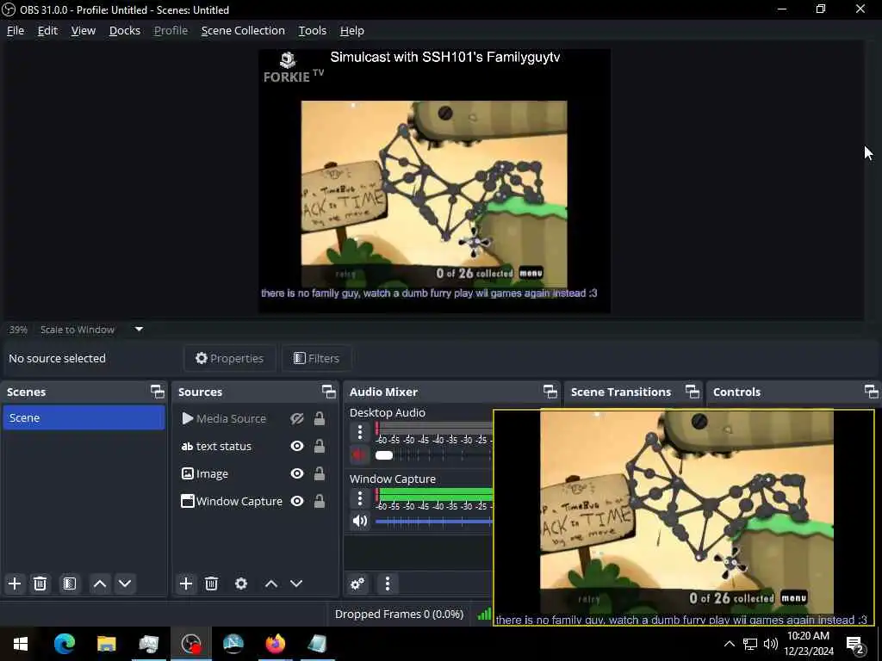Open the Tools menu
Screen dimensions: 882x661
pyautogui.click(x=312, y=30)
